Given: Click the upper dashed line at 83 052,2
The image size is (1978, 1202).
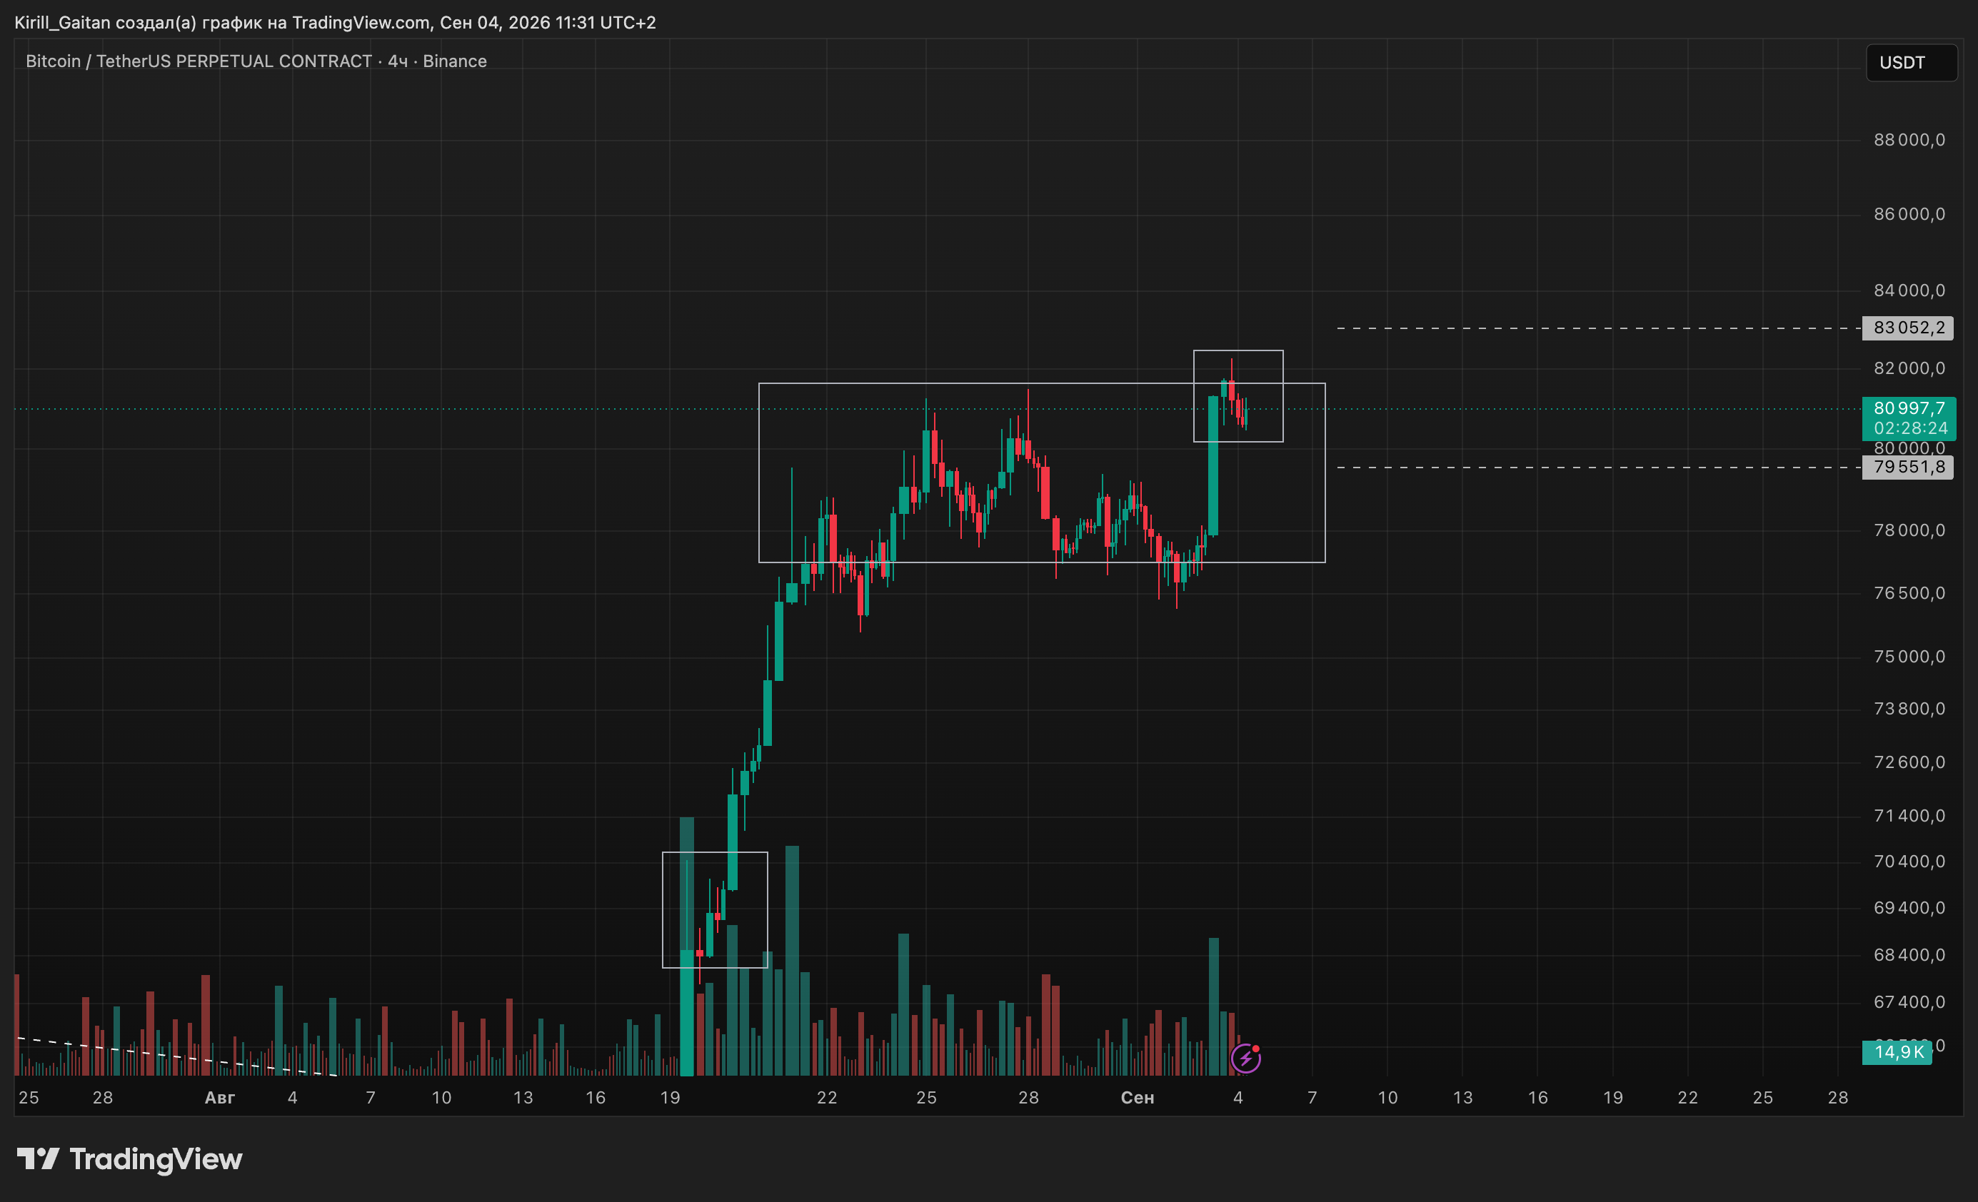Looking at the screenshot, I should pos(1597,328).
